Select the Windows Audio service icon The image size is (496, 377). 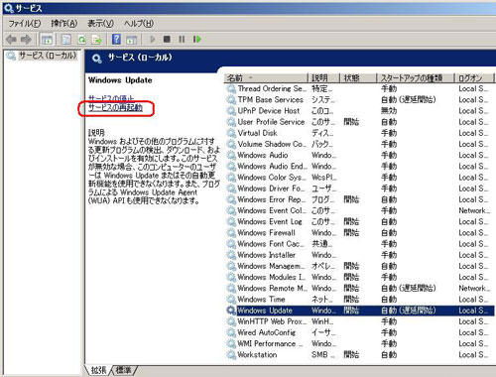(x=231, y=155)
